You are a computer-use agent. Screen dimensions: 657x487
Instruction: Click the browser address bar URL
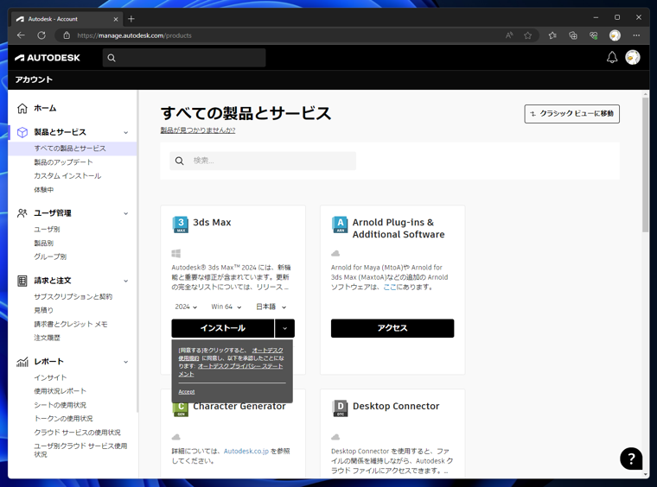click(x=134, y=35)
